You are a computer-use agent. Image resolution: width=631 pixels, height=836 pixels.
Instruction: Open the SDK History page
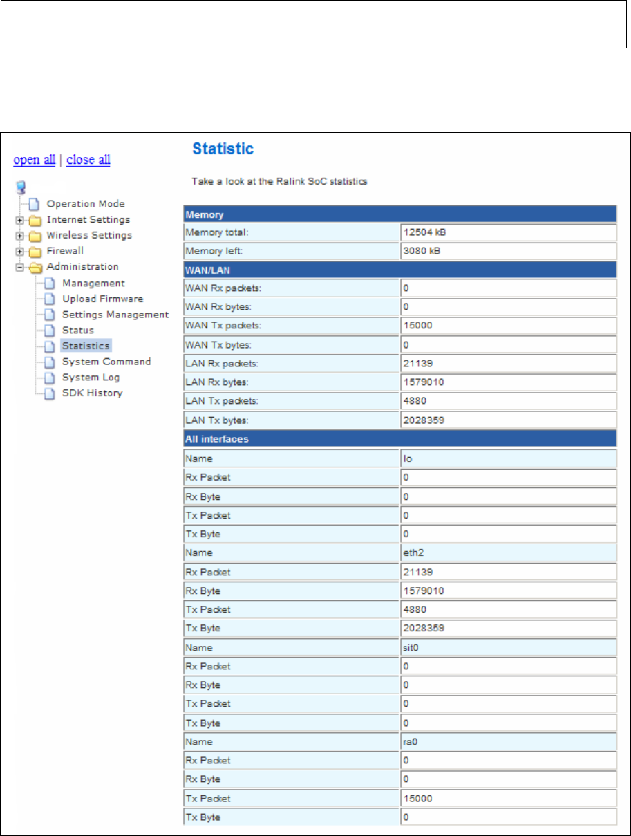tap(92, 393)
